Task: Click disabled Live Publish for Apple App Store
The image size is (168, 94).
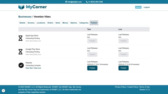Action: point(123,41)
